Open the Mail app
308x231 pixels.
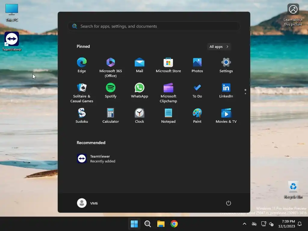pos(140,65)
